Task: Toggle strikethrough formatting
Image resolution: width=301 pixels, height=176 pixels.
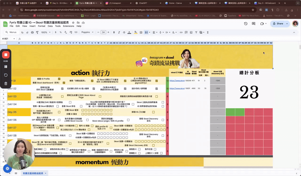Action: coord(124,32)
